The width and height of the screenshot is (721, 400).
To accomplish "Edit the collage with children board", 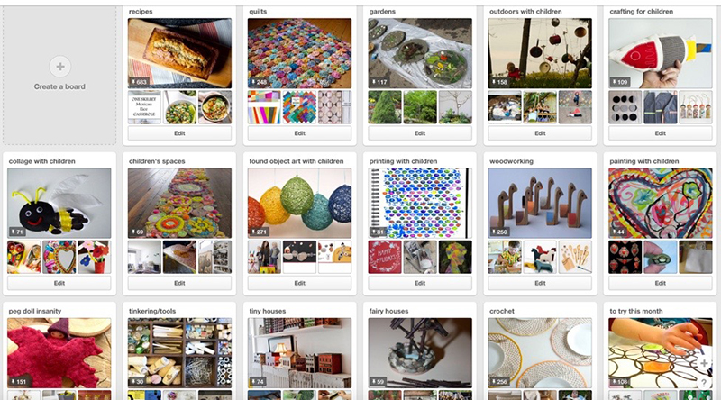I will (x=59, y=283).
